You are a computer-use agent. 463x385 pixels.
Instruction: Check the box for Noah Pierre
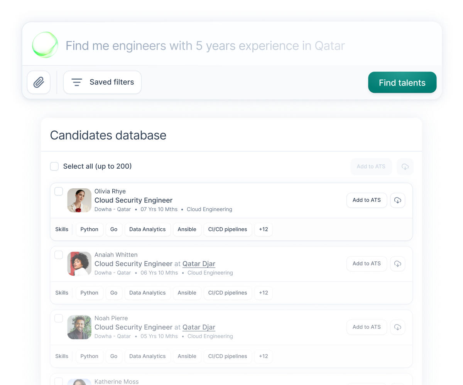[x=59, y=318]
